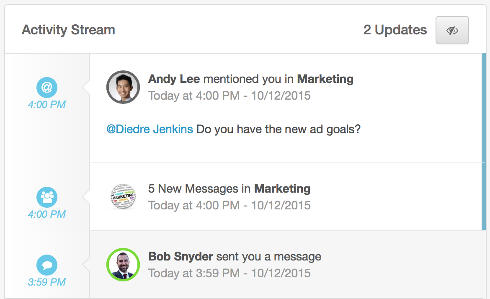Click Bob Snyder's name
This screenshot has height=299, width=490.
(181, 256)
